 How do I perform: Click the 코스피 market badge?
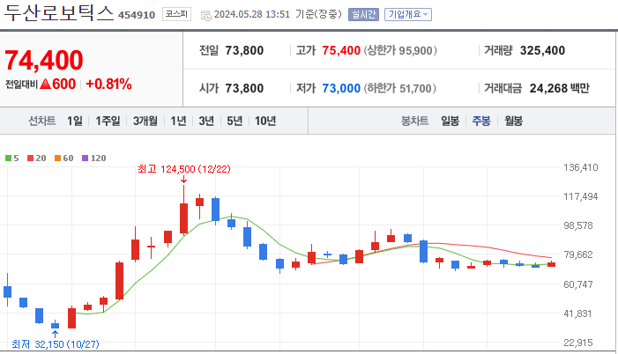point(176,14)
